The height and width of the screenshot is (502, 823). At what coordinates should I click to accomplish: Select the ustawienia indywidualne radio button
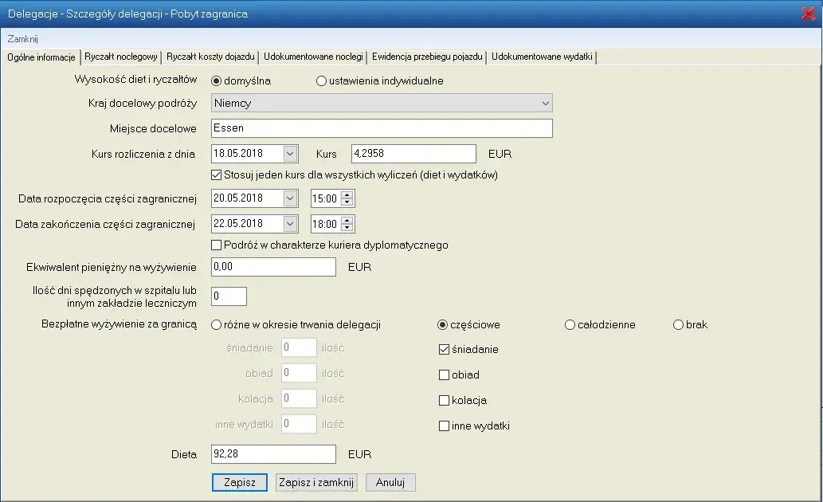coord(322,80)
